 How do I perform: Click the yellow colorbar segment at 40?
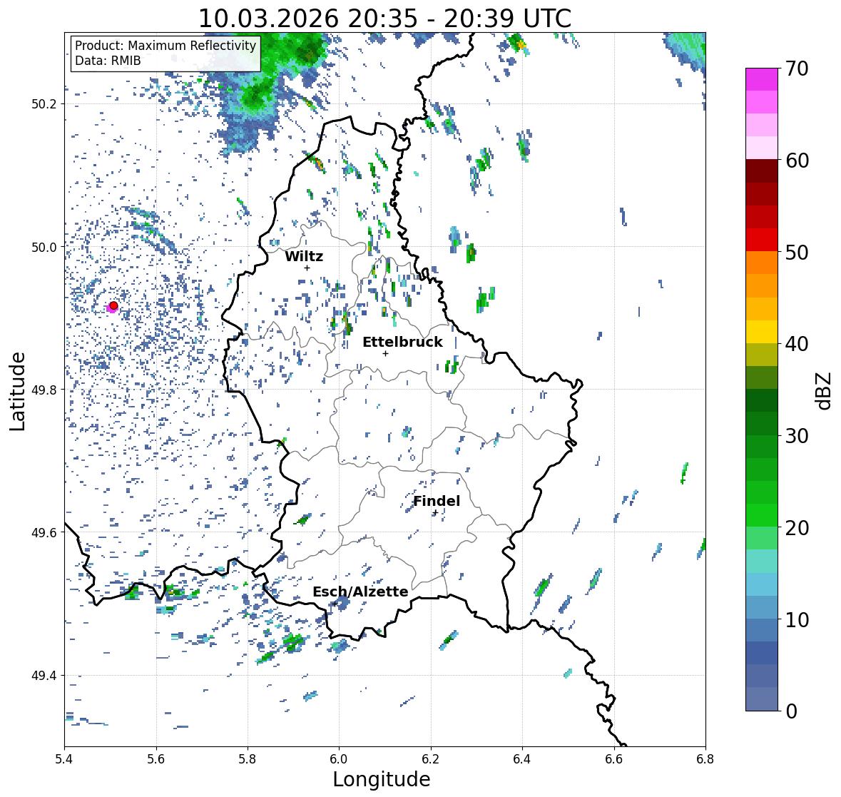762,332
